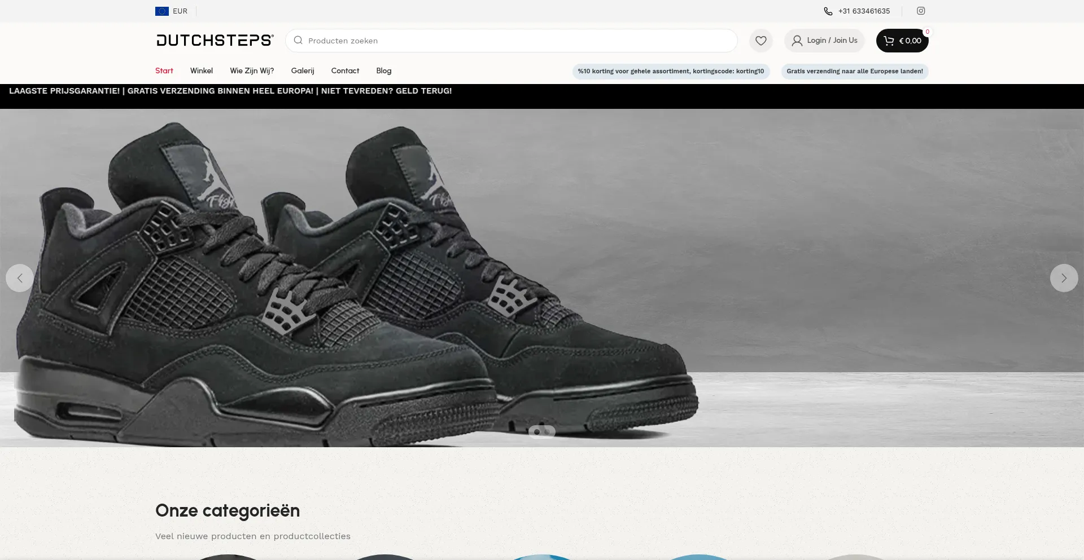The width and height of the screenshot is (1084, 560).
Task: Go to previous slide with left arrow
Action: coord(20,278)
